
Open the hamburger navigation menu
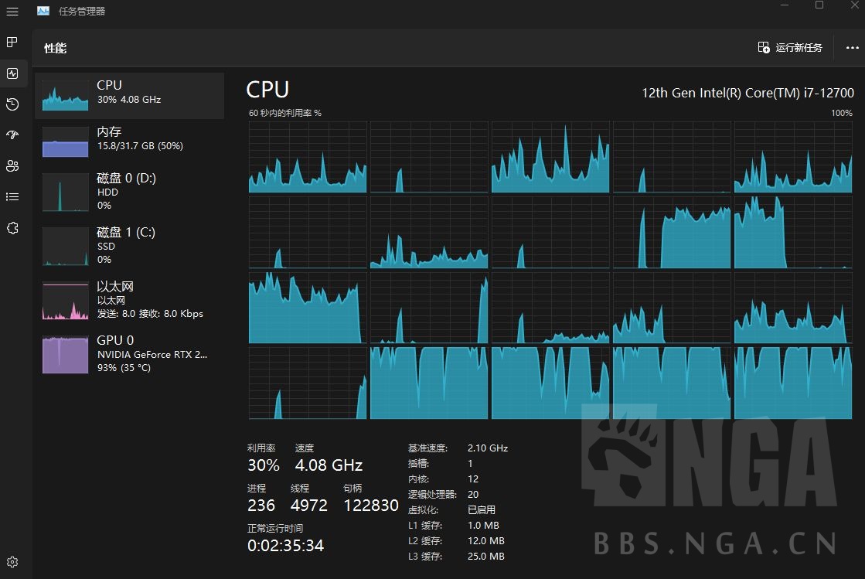coord(12,11)
